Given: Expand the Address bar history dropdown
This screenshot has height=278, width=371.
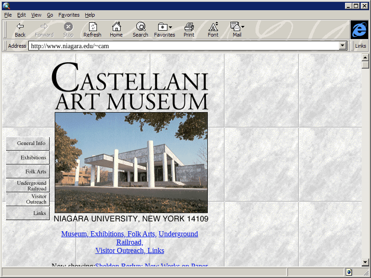Looking at the screenshot, I should (343, 46).
